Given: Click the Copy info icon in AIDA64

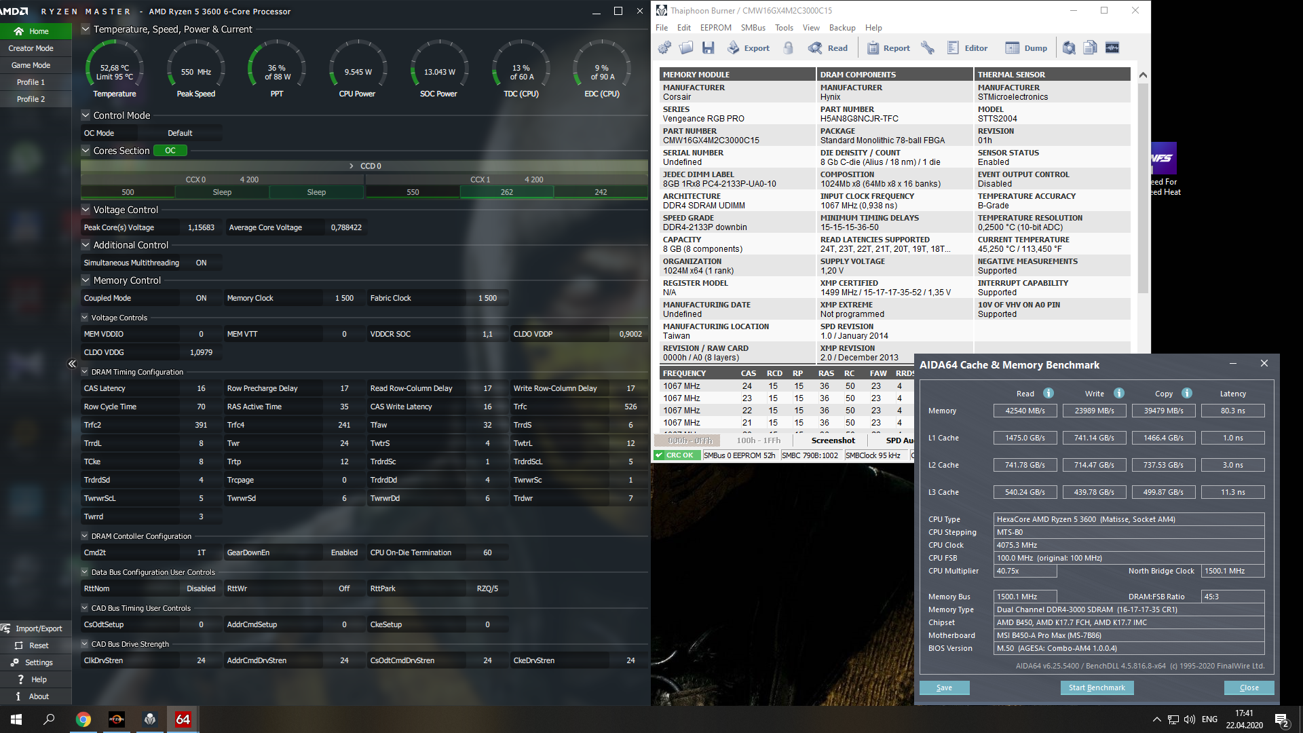Looking at the screenshot, I should (1187, 393).
